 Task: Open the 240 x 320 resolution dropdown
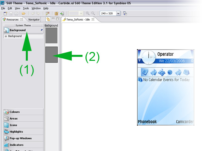tap(118, 13)
